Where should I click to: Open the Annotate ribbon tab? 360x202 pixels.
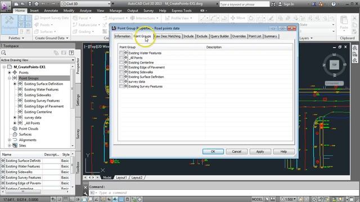[51, 11]
